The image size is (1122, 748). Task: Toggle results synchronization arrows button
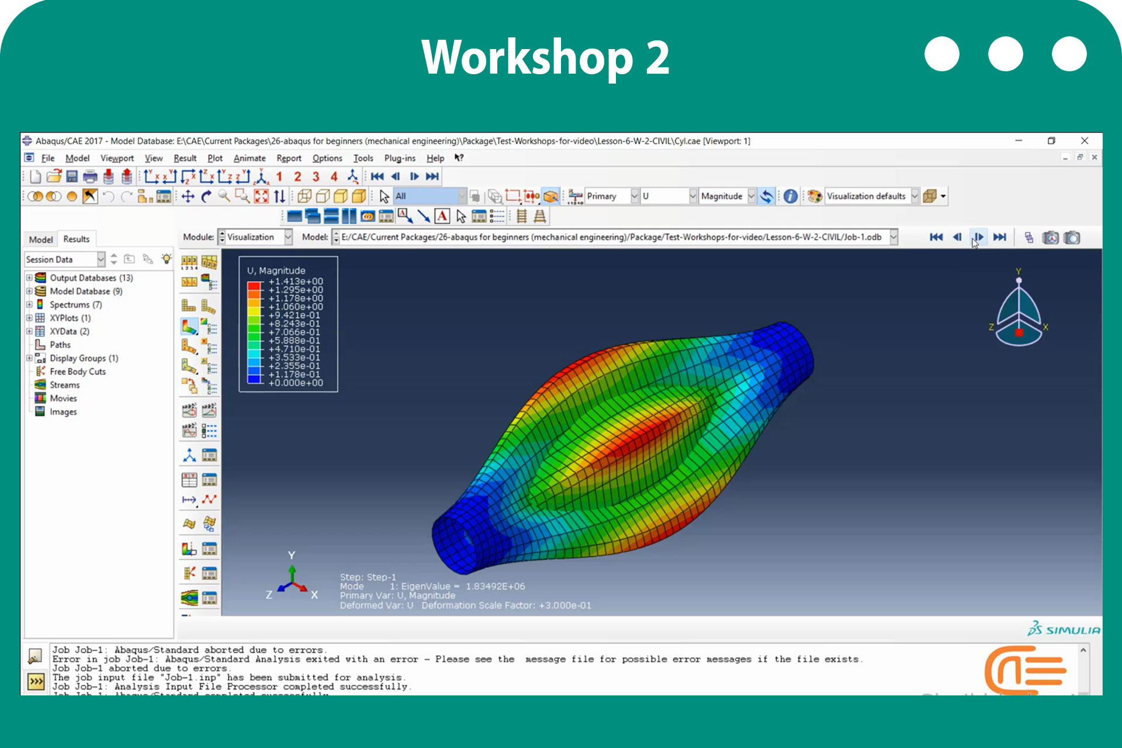pyautogui.click(x=766, y=196)
